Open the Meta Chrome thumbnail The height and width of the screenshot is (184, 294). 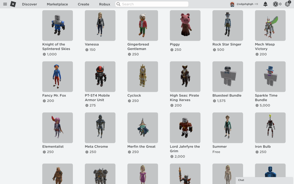[x=100, y=128]
